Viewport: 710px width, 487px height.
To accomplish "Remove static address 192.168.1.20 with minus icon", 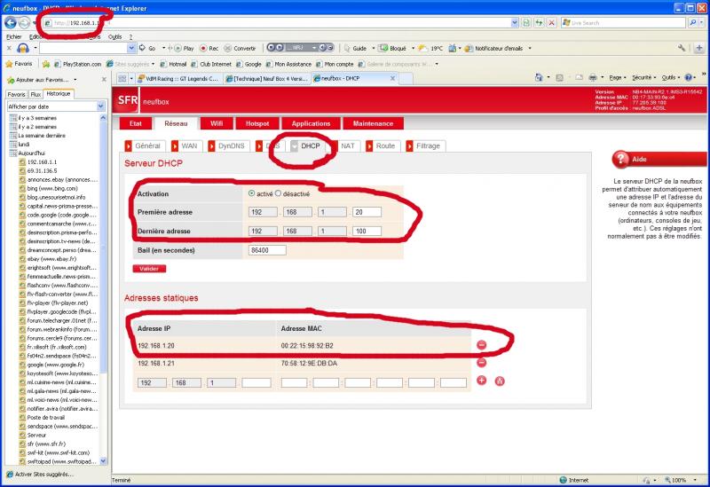I will (x=481, y=345).
